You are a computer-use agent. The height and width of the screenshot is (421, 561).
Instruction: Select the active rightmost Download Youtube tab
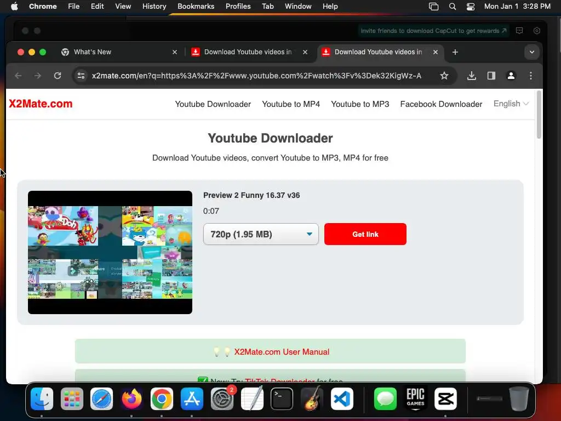380,52
